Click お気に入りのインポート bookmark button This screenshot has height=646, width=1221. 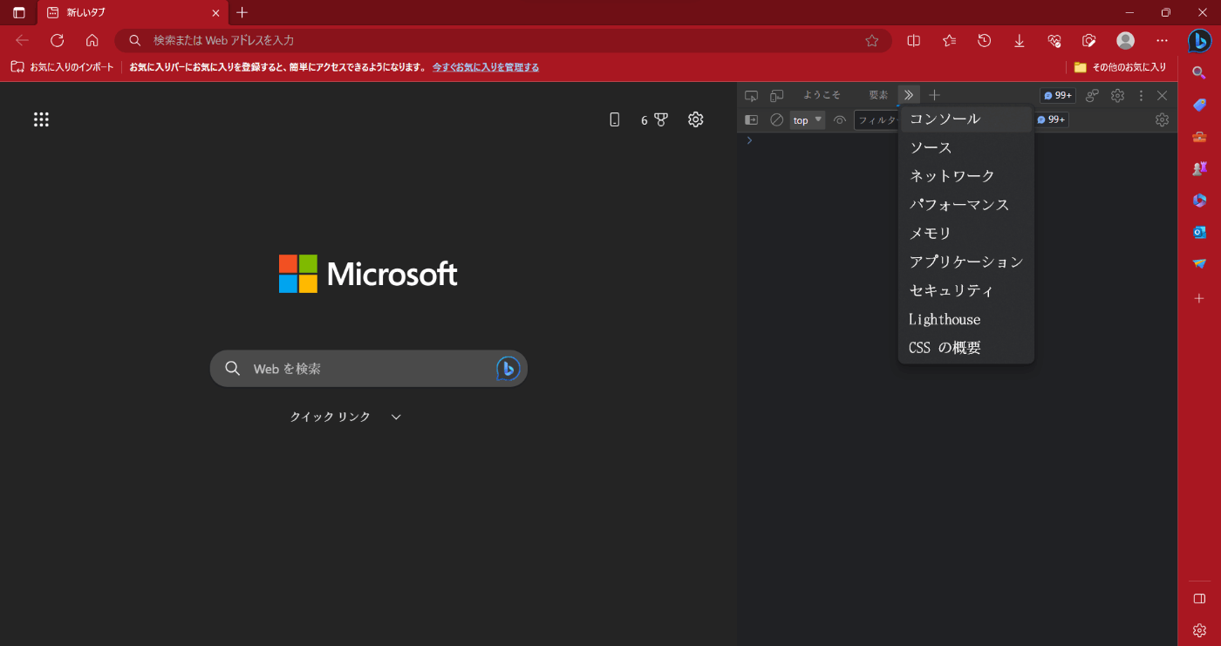[x=62, y=67]
